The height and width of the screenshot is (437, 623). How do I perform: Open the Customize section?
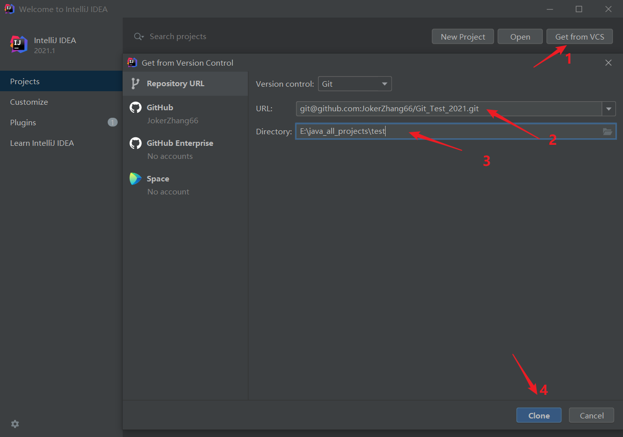click(x=29, y=102)
